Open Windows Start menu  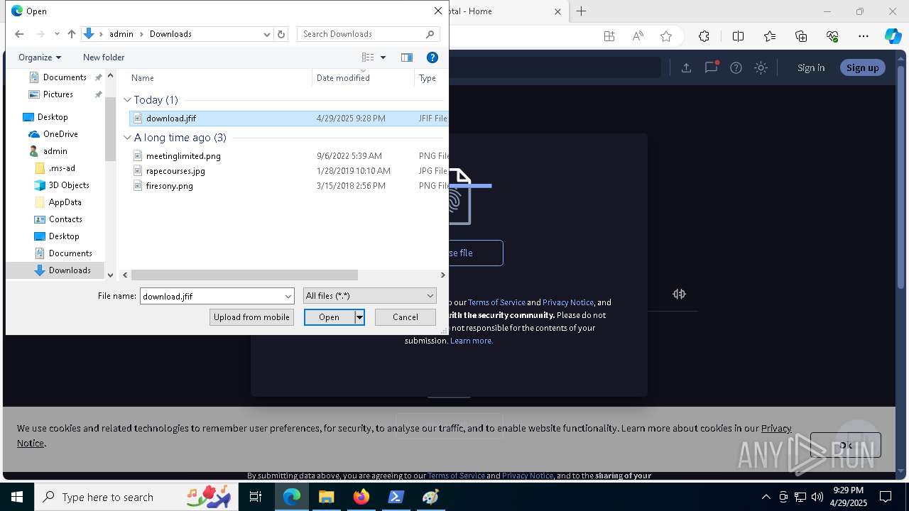coord(16,498)
